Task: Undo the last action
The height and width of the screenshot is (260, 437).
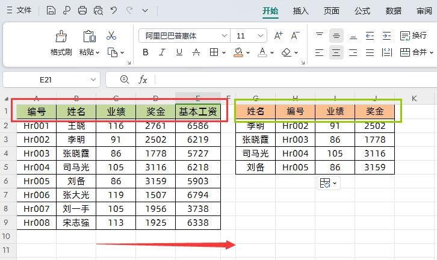Action: click(114, 10)
